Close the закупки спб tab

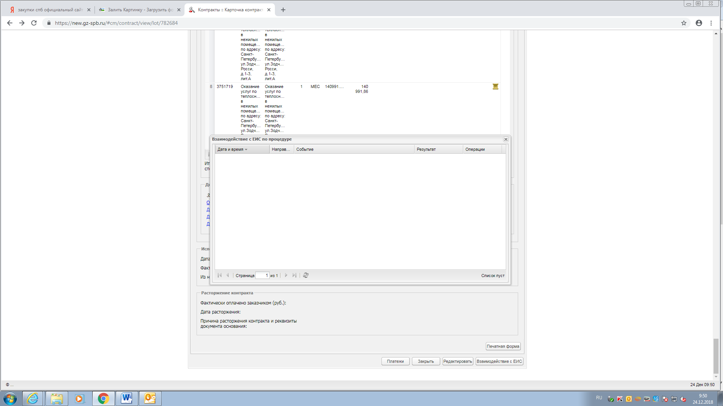point(89,10)
